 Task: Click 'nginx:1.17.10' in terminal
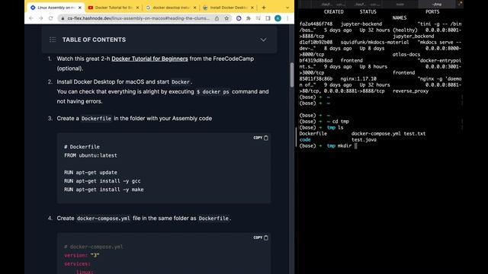(x=358, y=79)
